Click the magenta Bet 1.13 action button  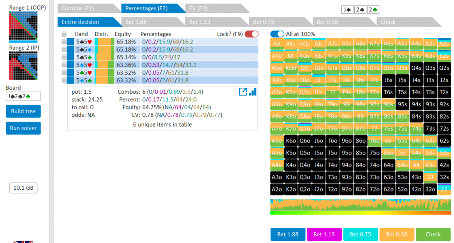[324, 234]
